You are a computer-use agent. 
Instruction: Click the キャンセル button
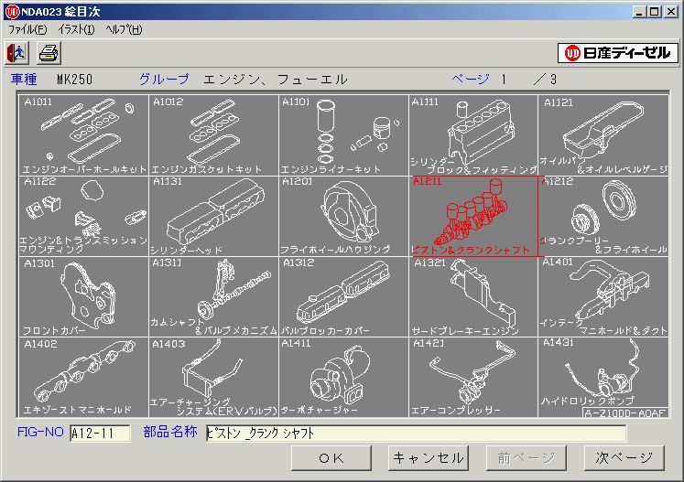click(428, 457)
